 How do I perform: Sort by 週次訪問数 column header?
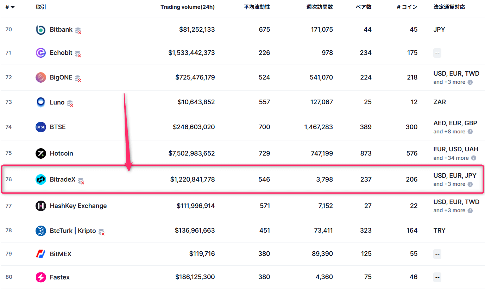pos(319,7)
